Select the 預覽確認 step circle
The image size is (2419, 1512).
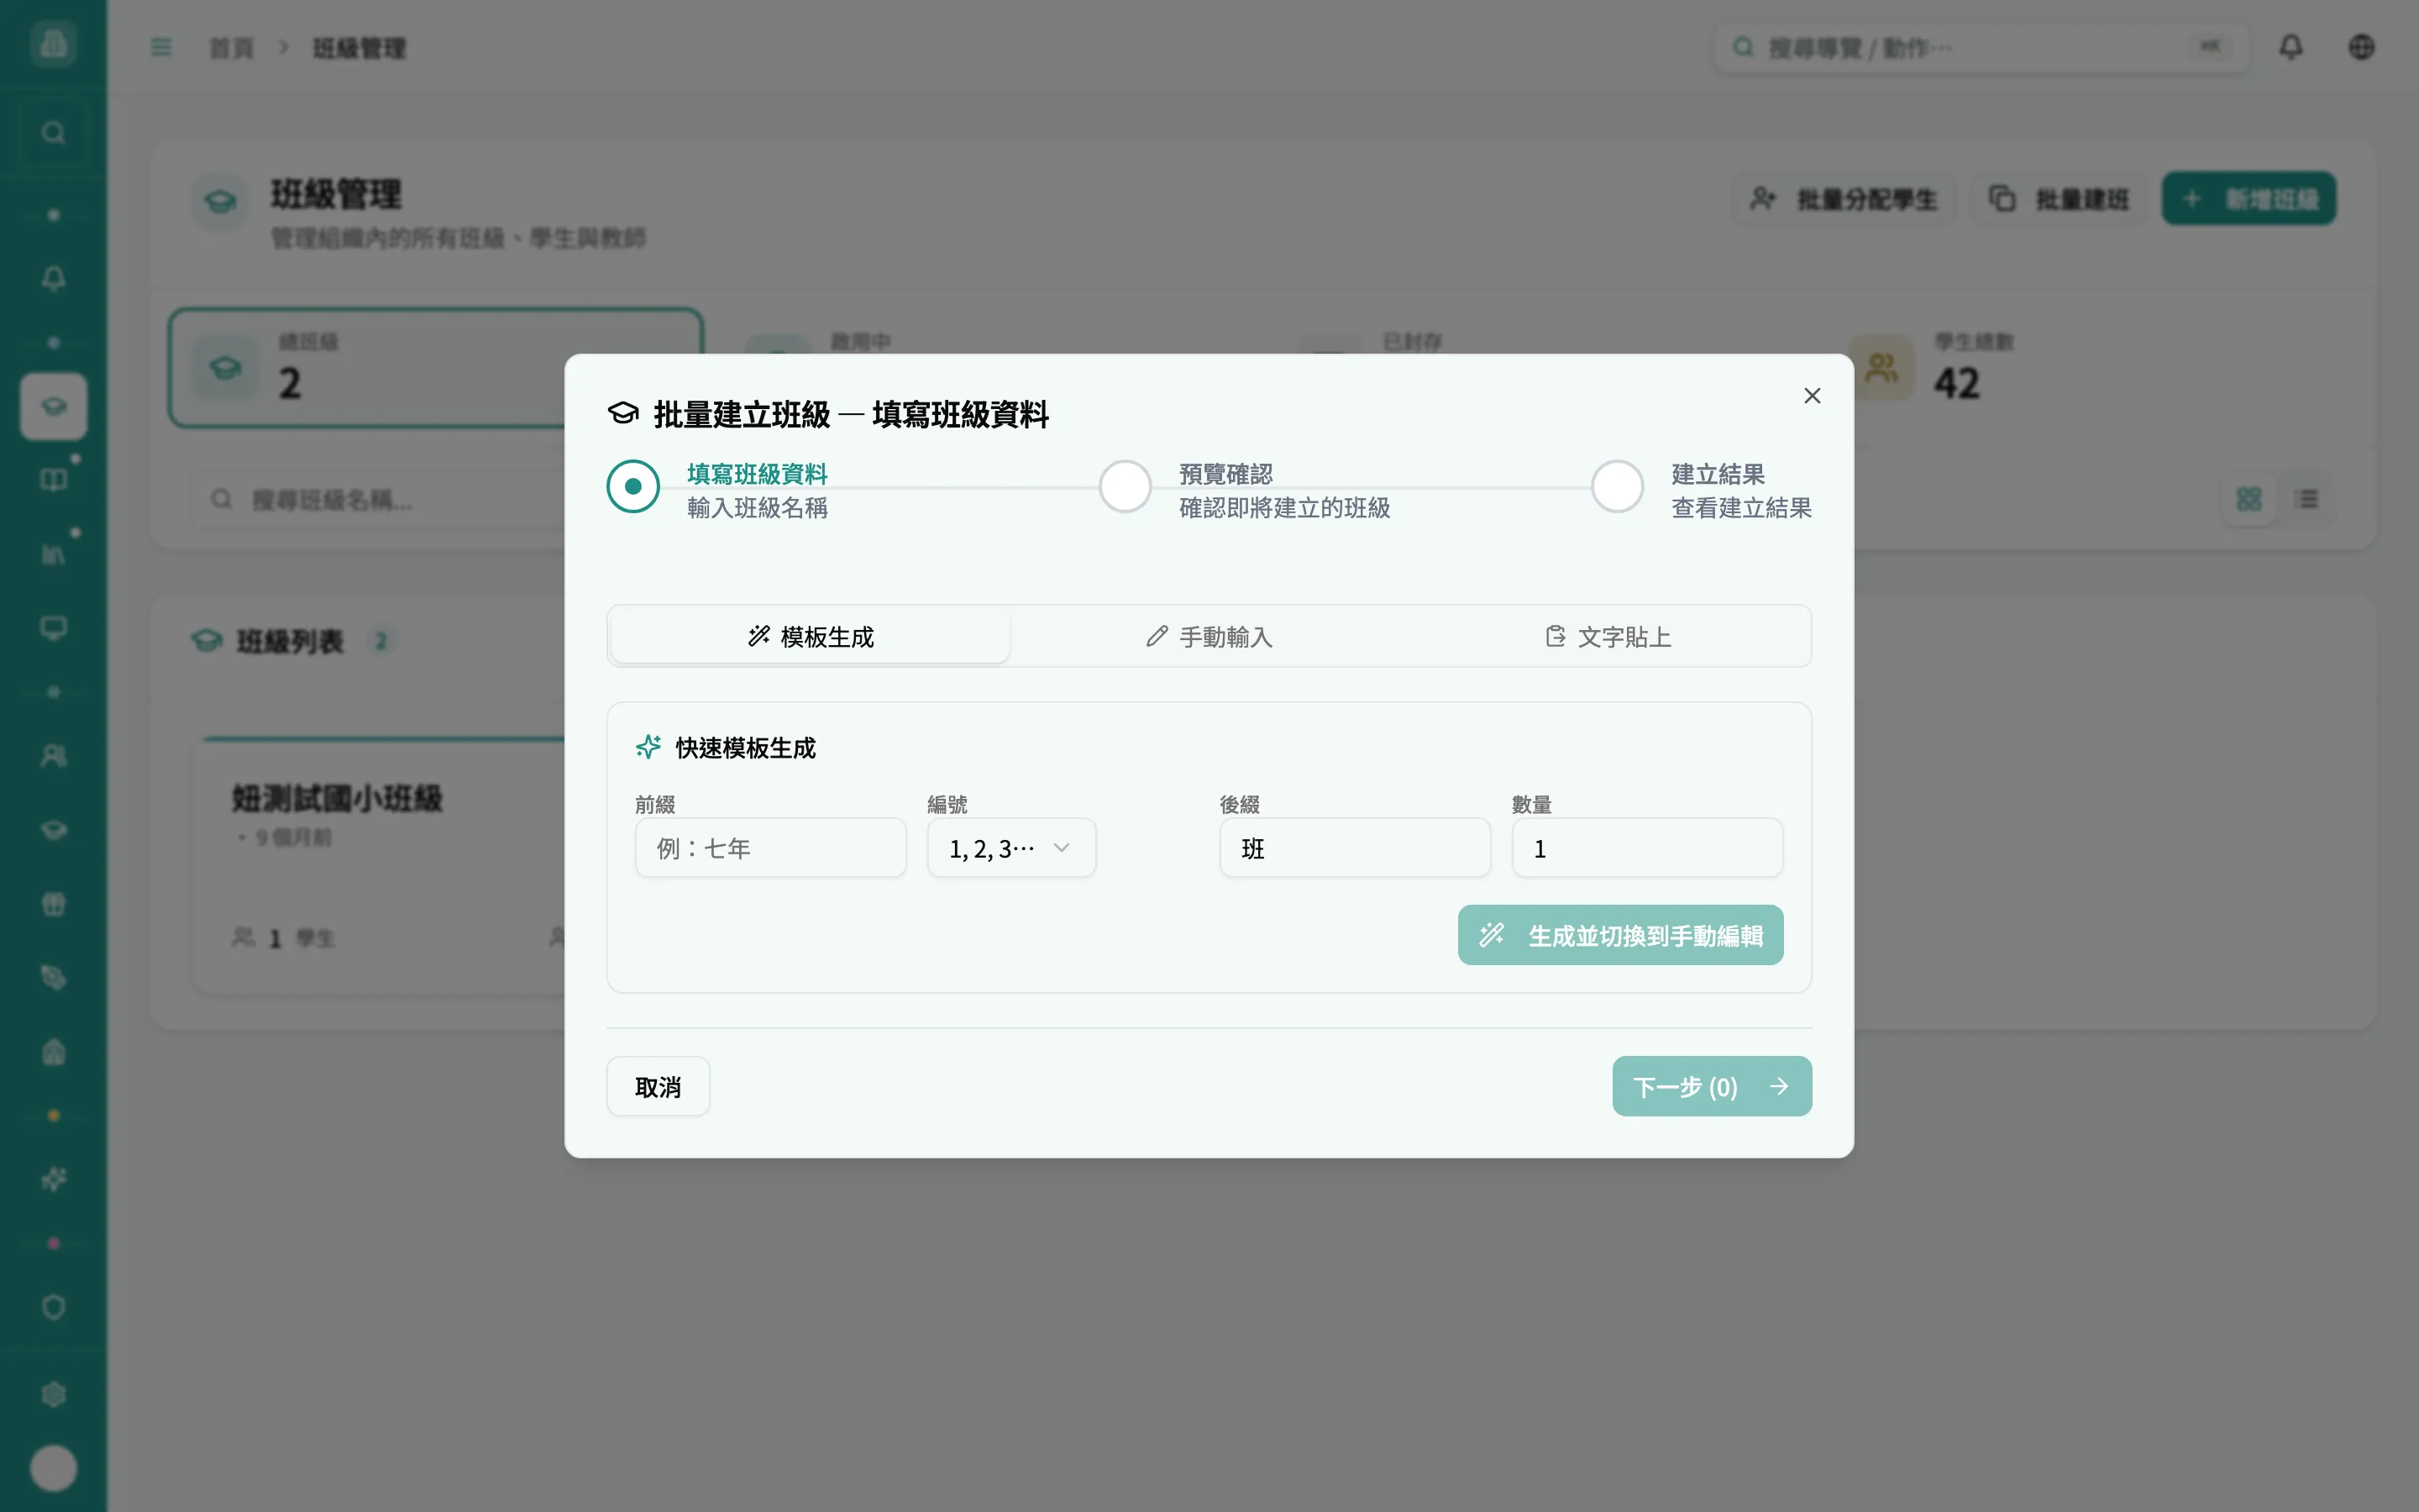coord(1125,486)
